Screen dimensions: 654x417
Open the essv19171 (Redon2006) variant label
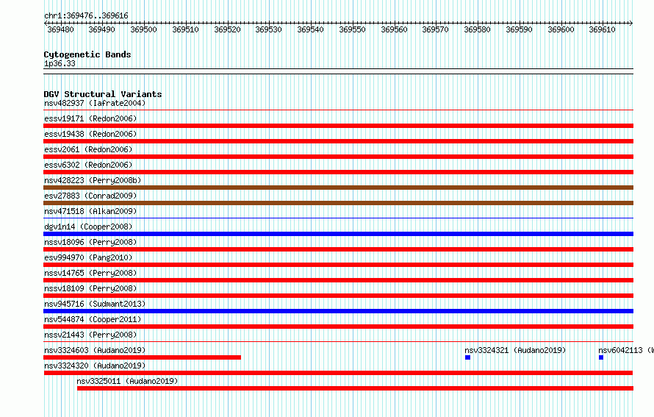[x=90, y=118]
